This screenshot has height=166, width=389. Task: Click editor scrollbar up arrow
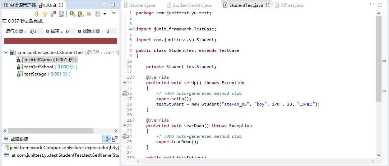click(x=379, y=13)
